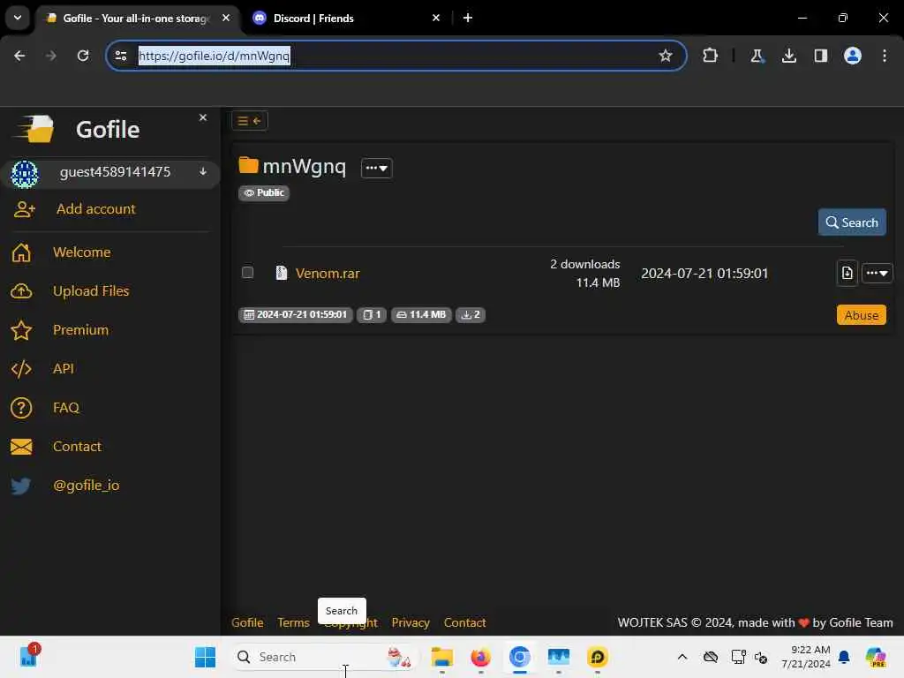The height and width of the screenshot is (678, 904).
Task: Open the browser downloads panel
Action: [788, 56]
